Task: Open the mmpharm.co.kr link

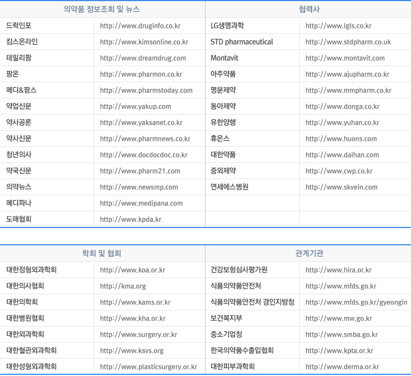Action: point(348,91)
